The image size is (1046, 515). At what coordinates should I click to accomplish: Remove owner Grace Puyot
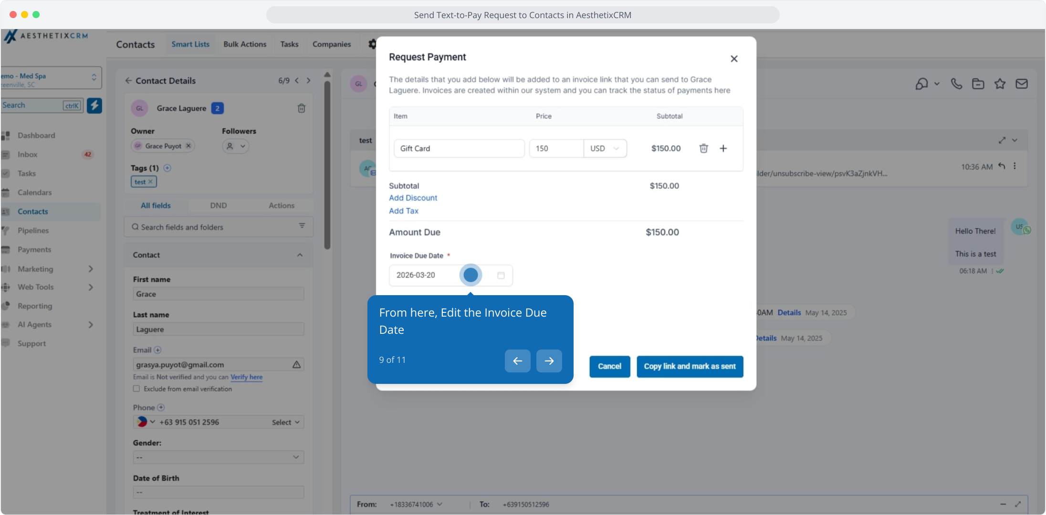point(188,146)
